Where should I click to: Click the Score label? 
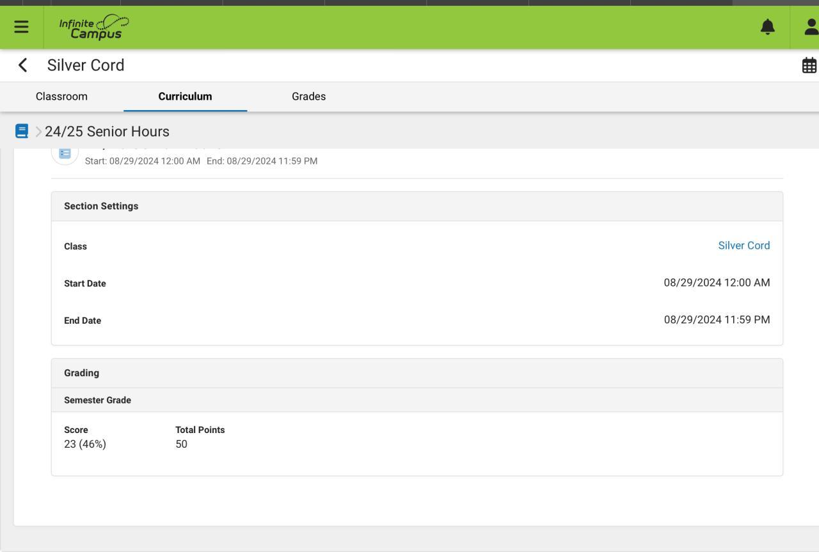pyautogui.click(x=76, y=430)
